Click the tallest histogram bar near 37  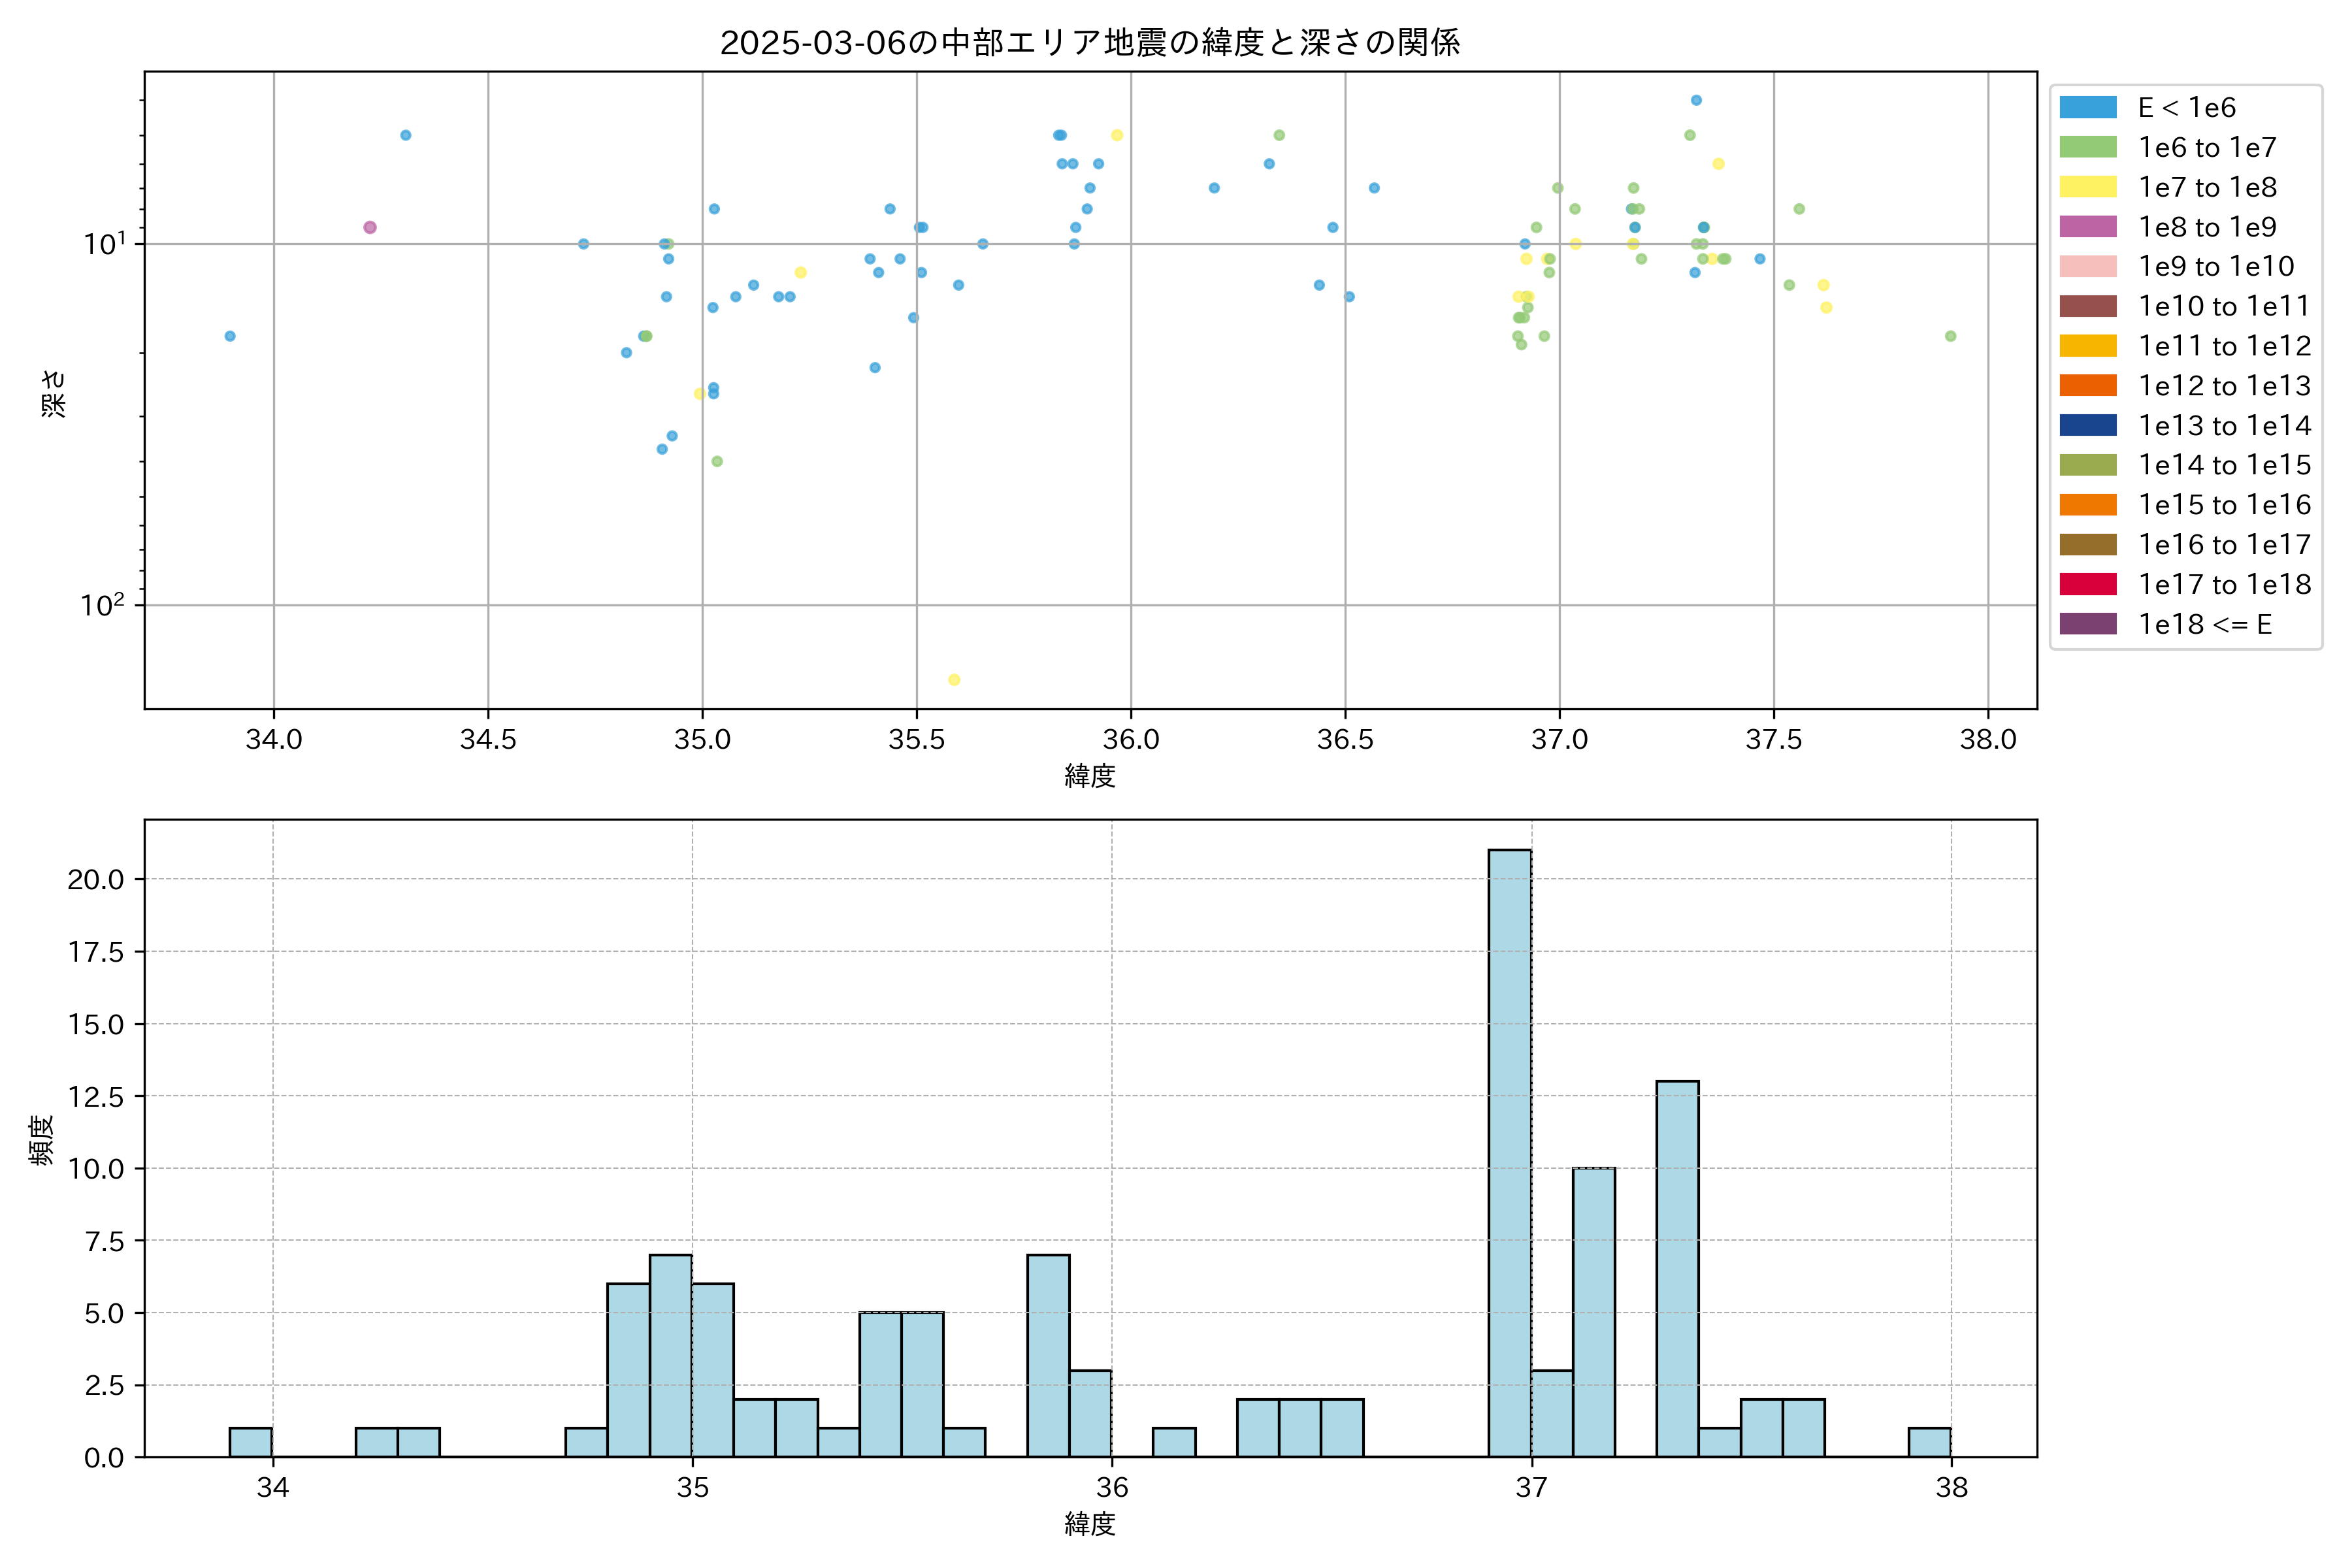point(1509,1152)
